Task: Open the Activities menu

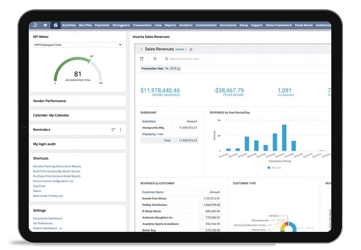Action: pos(69,25)
